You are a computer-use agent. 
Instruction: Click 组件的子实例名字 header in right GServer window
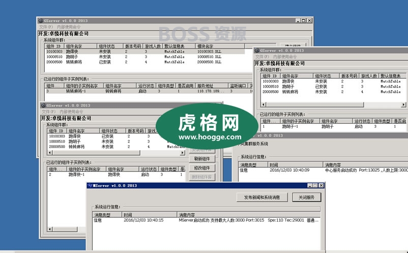(x=300, y=121)
